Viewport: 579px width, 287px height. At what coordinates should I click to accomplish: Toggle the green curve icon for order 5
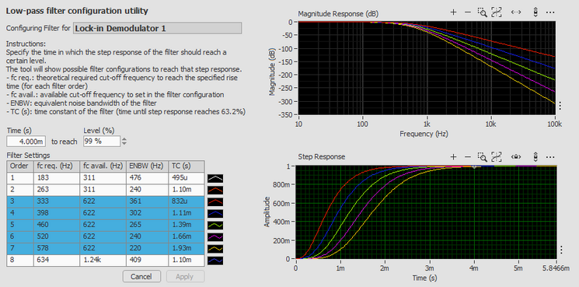[x=215, y=225]
